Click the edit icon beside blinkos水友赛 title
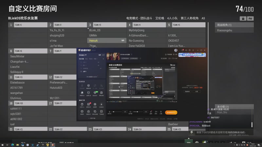This screenshot has width=262, height=147. pos(132,55)
